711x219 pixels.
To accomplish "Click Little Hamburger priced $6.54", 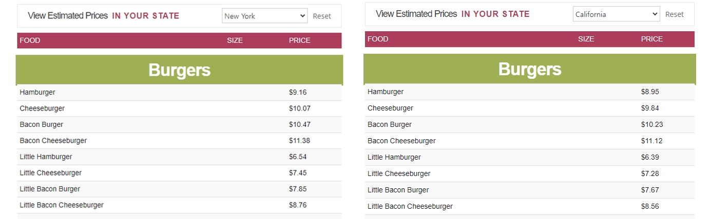I will pyautogui.click(x=46, y=157).
